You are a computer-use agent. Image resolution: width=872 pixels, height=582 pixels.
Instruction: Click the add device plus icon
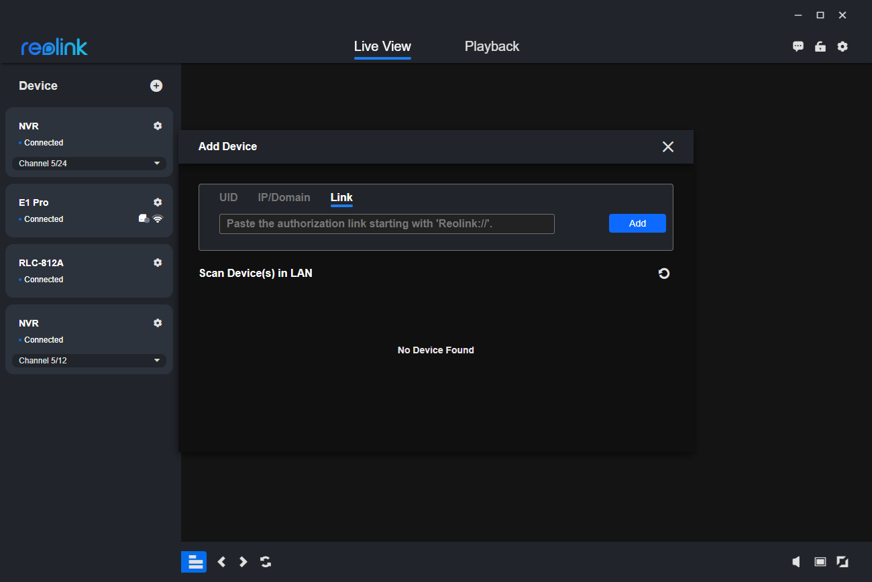coord(156,86)
